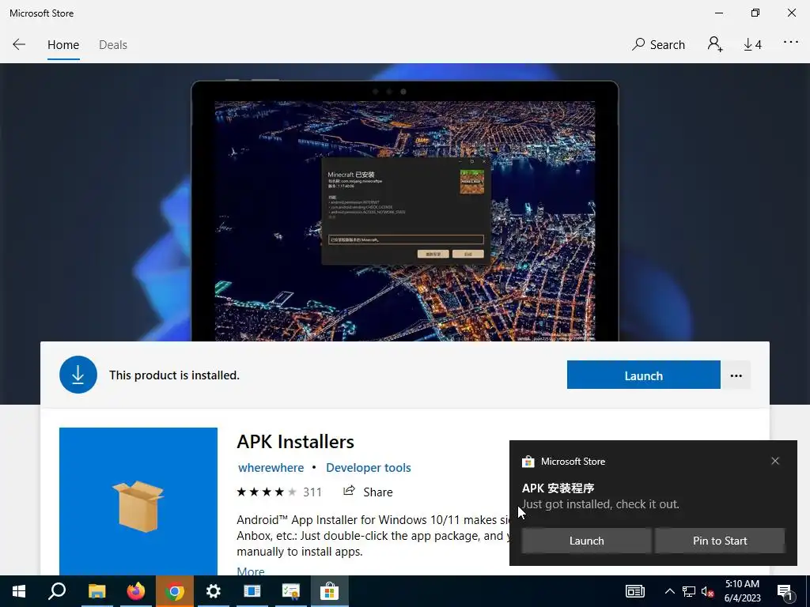Open the Developer tools category link
The width and height of the screenshot is (810, 607).
click(369, 468)
